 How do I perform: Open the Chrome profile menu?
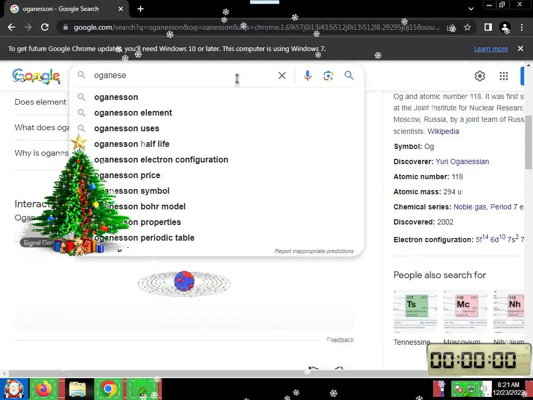click(505, 27)
